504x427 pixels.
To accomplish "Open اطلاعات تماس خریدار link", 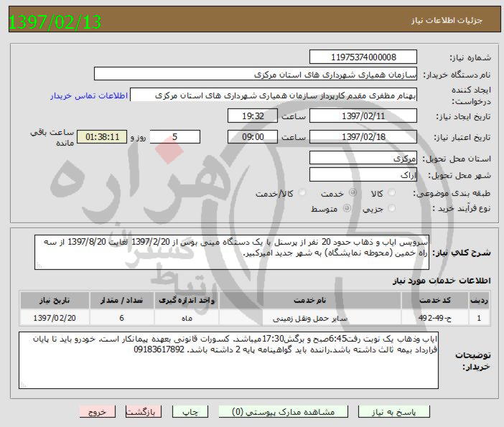I will (89, 95).
